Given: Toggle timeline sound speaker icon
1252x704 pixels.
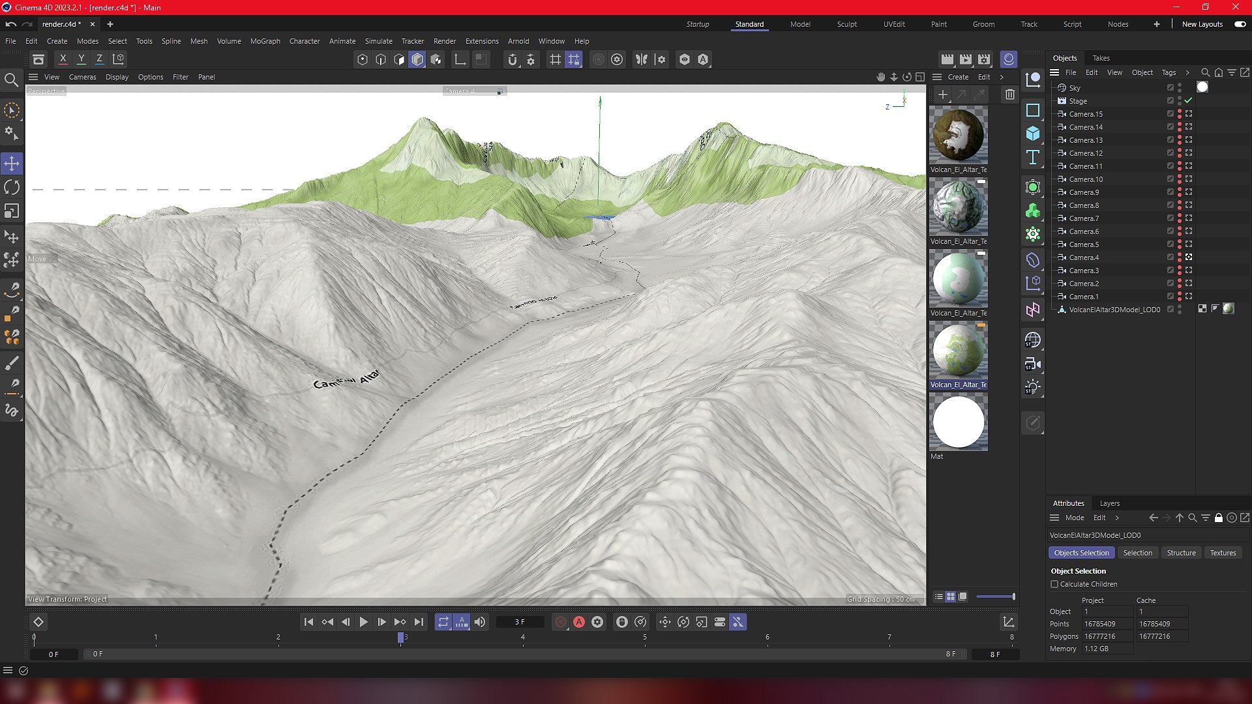Looking at the screenshot, I should [x=480, y=622].
